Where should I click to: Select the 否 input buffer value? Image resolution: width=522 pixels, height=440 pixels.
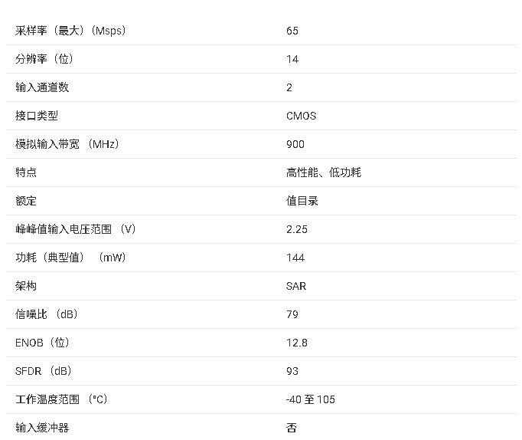pos(292,427)
